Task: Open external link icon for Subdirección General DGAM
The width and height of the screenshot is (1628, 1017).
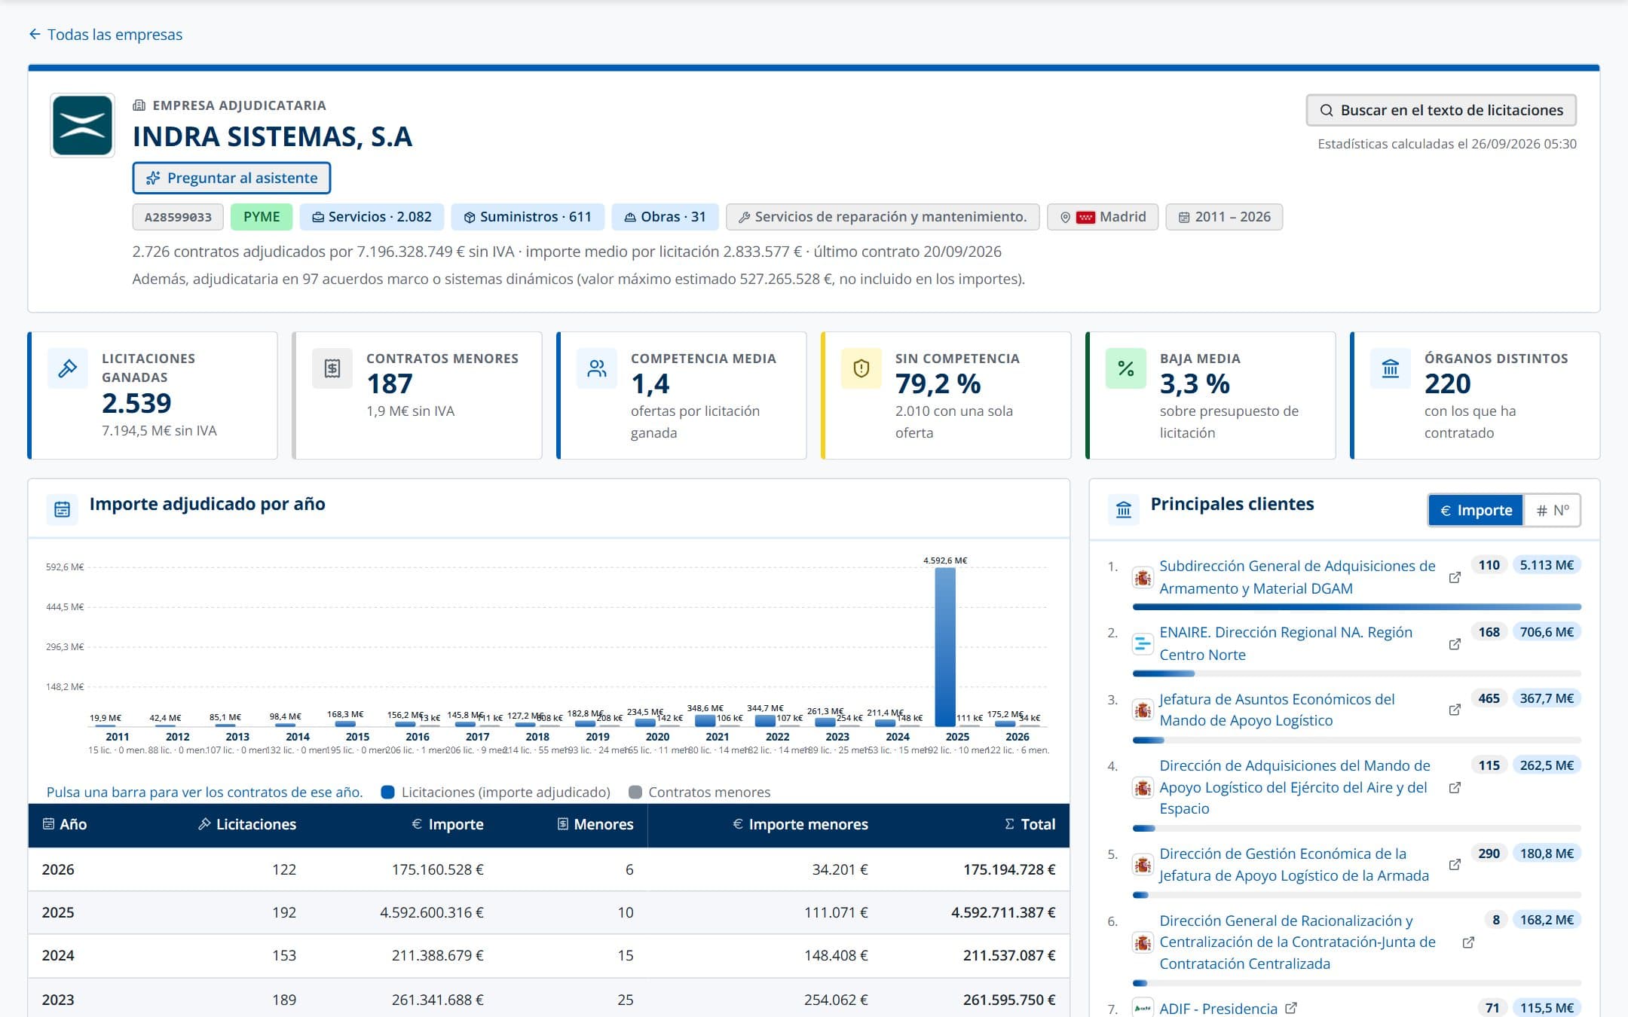Action: (x=1455, y=578)
